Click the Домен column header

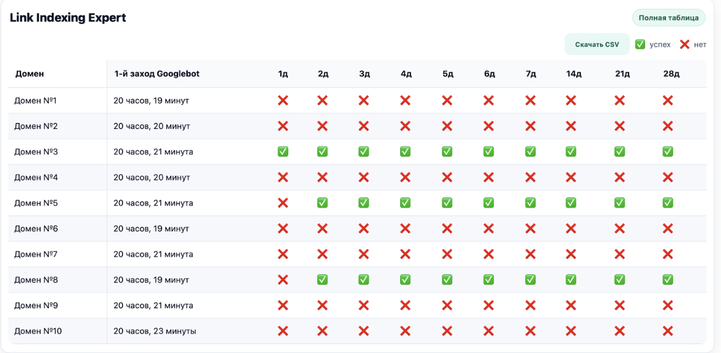pos(30,74)
